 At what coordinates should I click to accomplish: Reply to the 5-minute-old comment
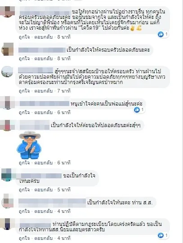44,190
